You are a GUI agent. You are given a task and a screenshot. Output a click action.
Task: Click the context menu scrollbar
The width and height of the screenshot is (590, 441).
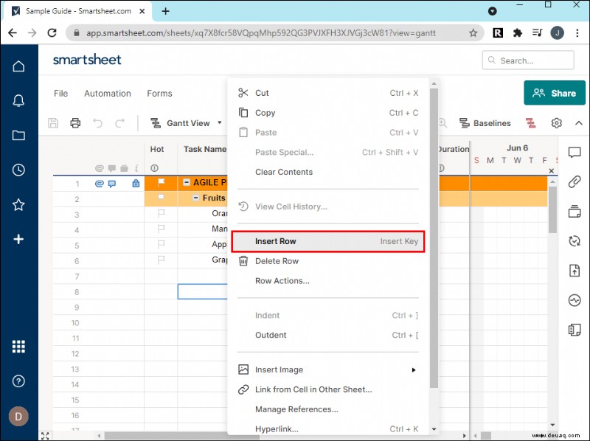(x=434, y=237)
